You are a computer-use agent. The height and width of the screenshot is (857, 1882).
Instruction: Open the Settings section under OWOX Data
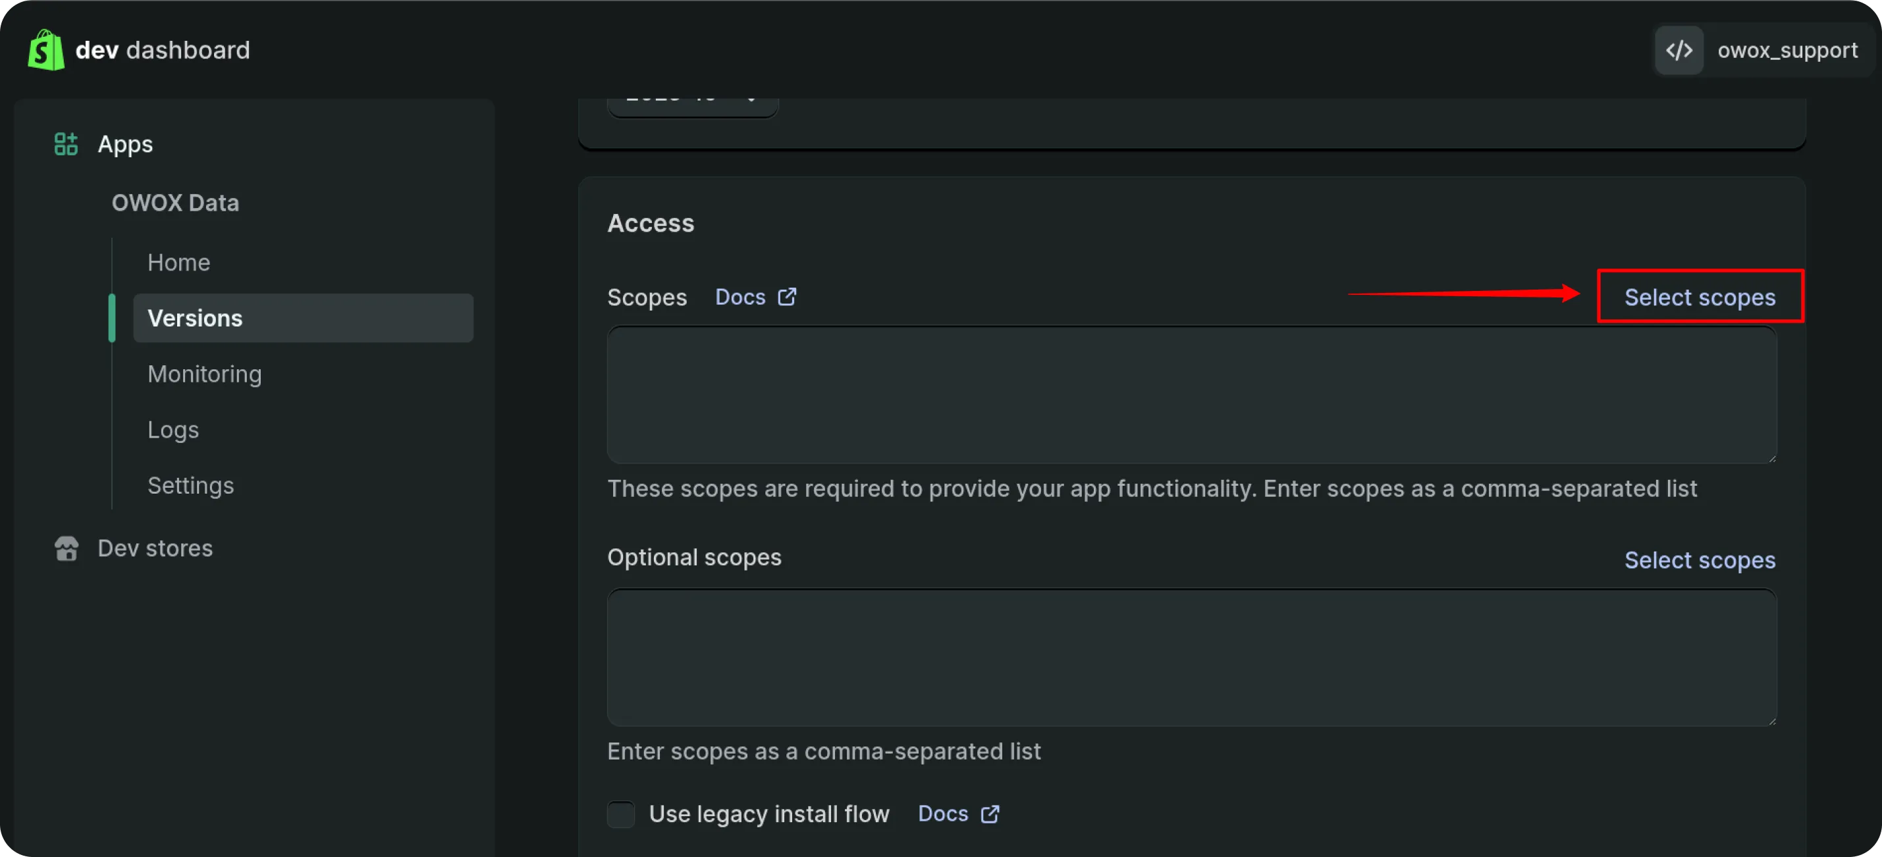tap(191, 484)
